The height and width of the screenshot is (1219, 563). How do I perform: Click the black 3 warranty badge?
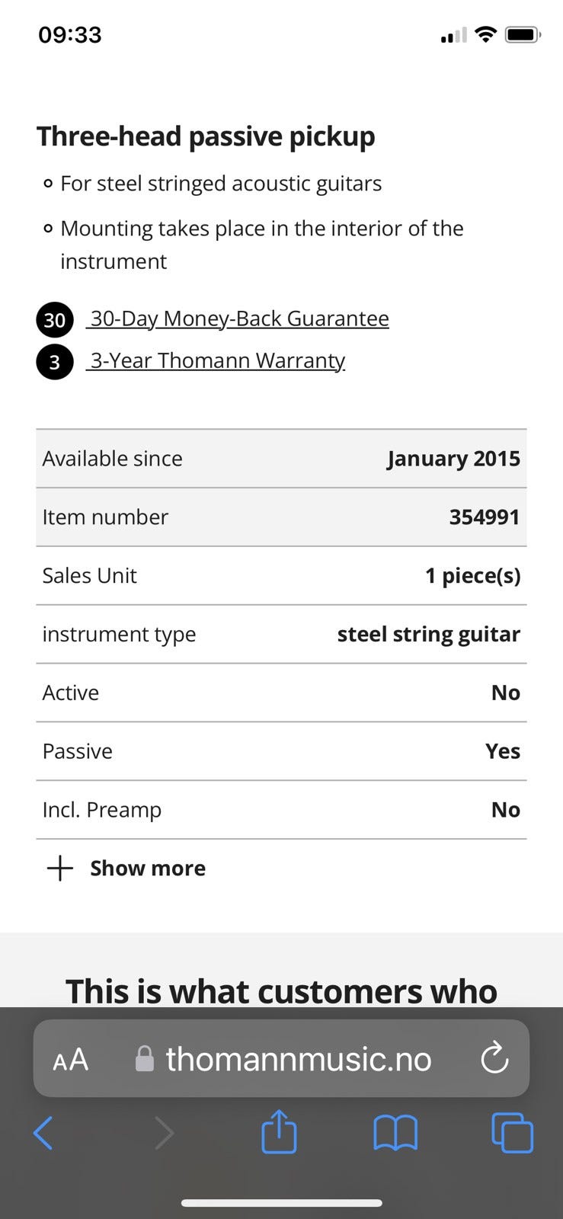pos(55,362)
